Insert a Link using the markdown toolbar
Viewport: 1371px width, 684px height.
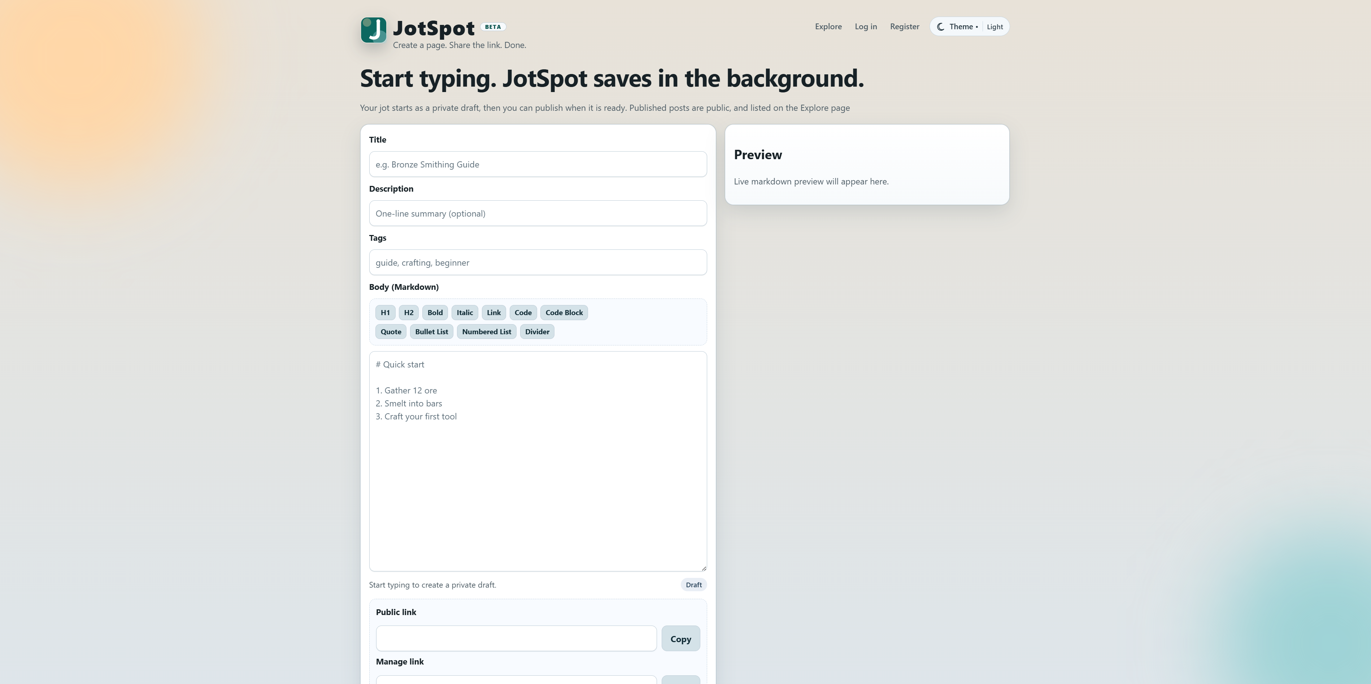click(493, 313)
